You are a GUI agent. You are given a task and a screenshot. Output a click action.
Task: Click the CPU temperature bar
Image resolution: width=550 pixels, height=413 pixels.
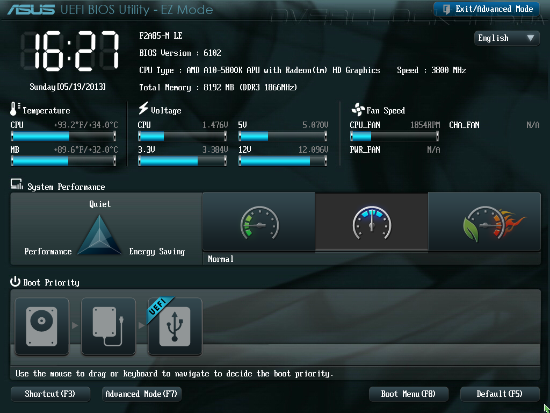click(63, 136)
